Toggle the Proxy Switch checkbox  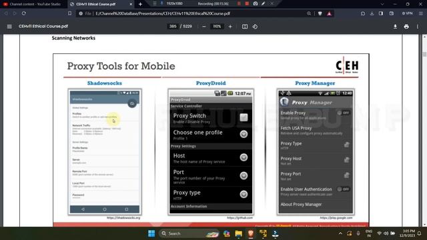point(244,117)
